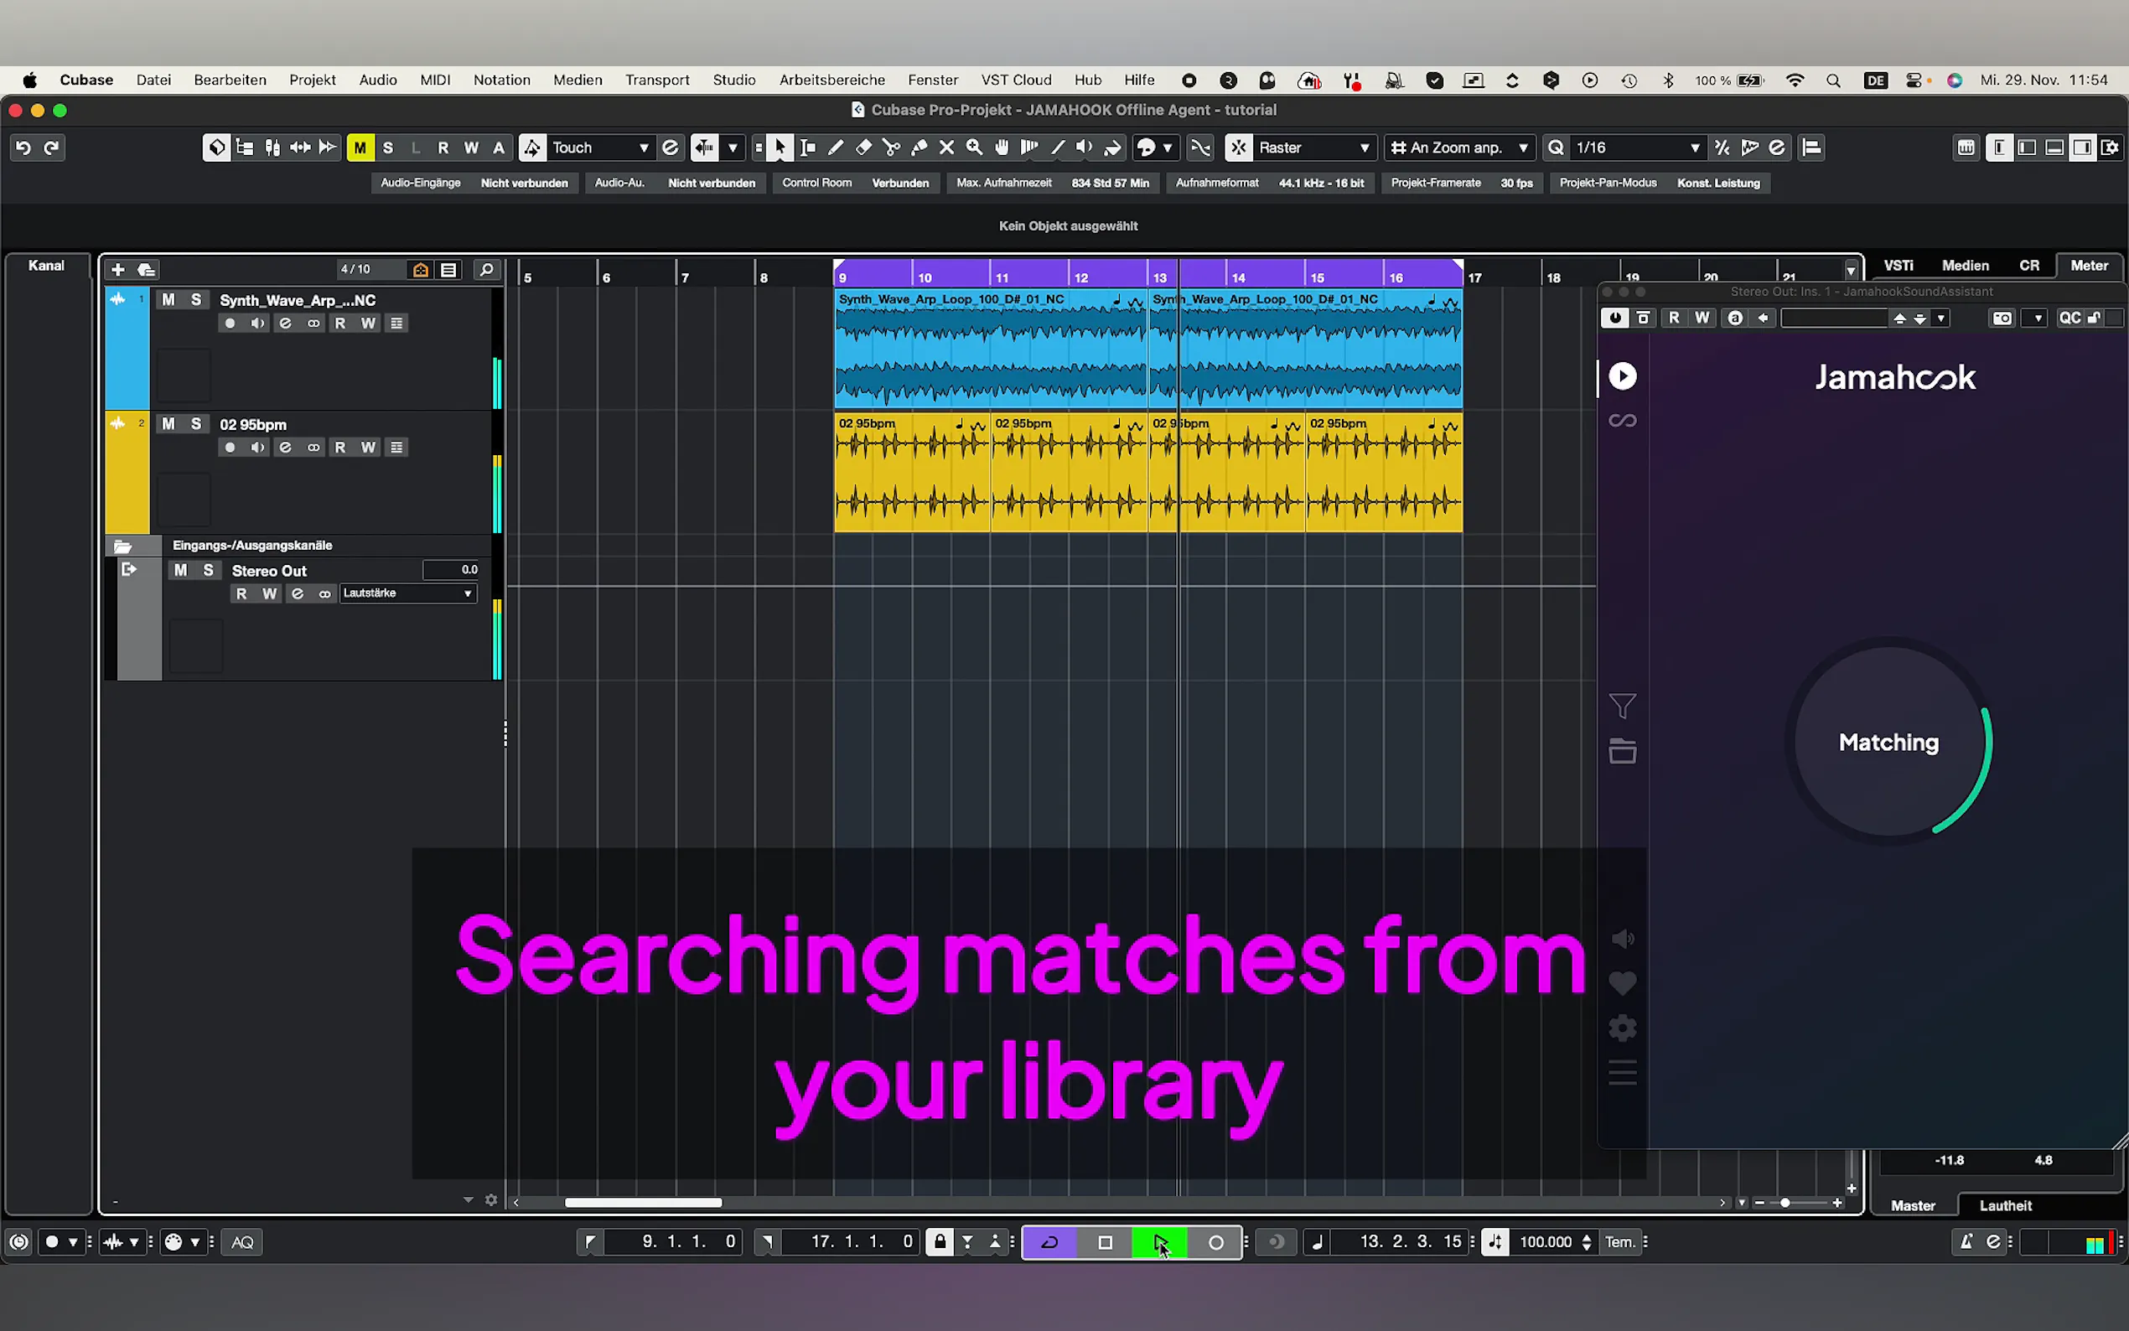Click the Undo arrow in toolbar
This screenshot has height=1331, width=2129.
tap(23, 148)
